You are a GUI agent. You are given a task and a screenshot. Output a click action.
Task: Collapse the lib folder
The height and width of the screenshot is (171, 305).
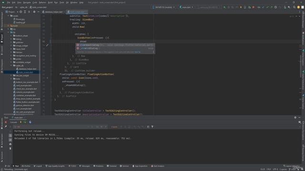point(8,32)
